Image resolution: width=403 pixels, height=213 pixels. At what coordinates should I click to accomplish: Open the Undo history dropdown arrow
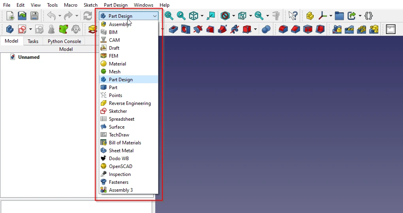pos(60,16)
